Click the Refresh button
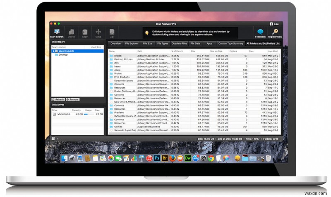 click(x=58, y=99)
